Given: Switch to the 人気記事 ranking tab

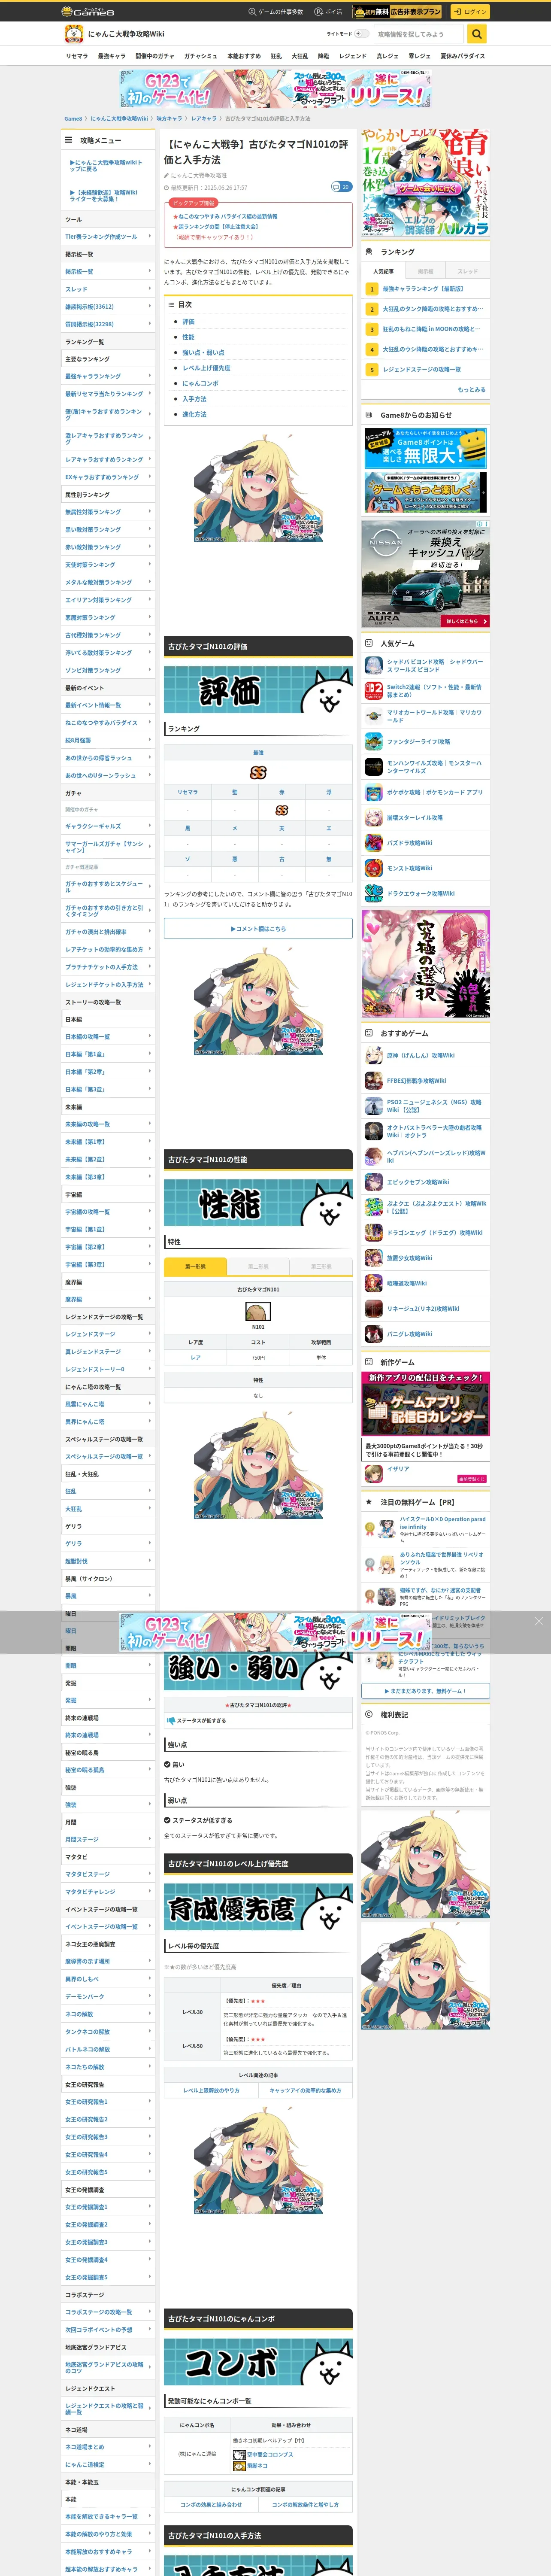Looking at the screenshot, I should tap(383, 271).
